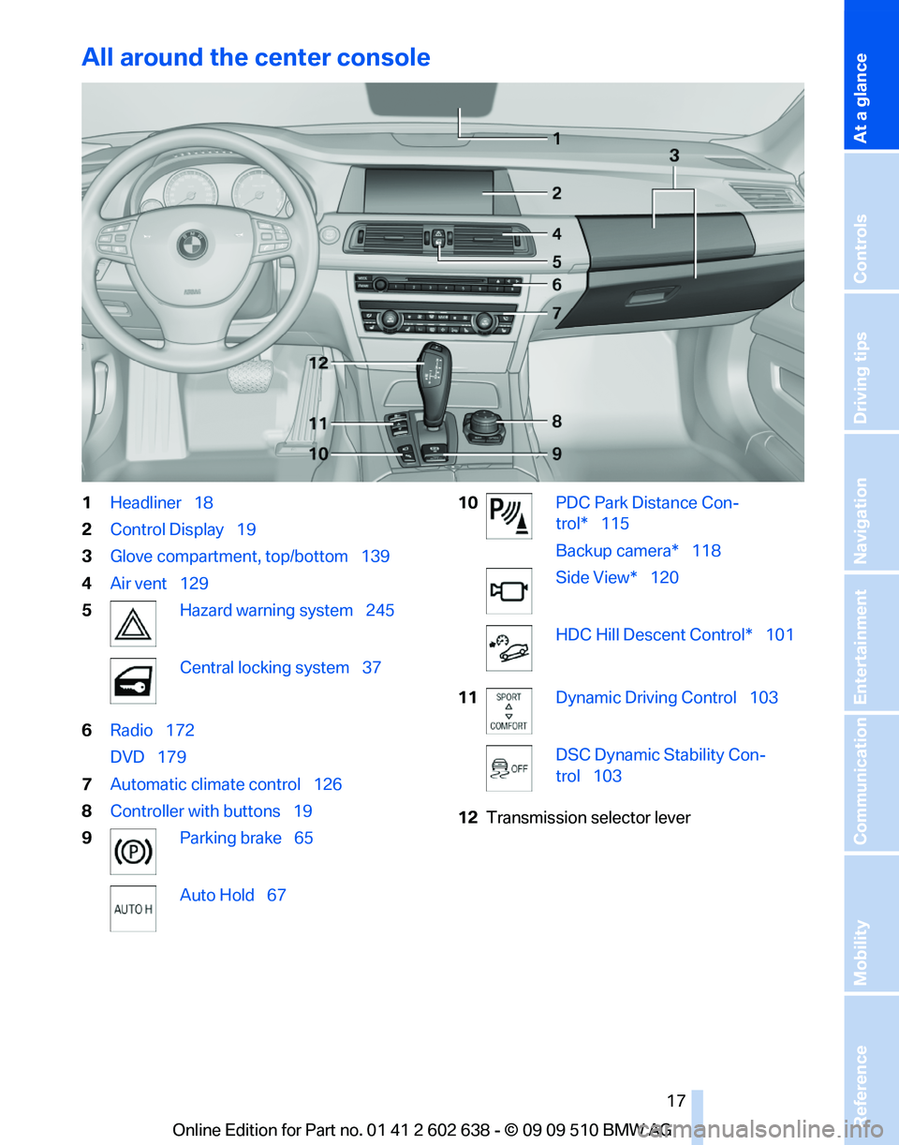This screenshot has height=1145, width=899.
Task: Open Glove compartment, top/bottom 139 link
Action: coord(250,557)
